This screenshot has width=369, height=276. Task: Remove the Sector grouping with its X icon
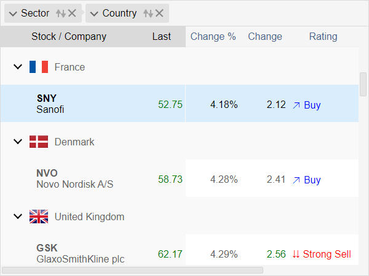click(x=72, y=13)
